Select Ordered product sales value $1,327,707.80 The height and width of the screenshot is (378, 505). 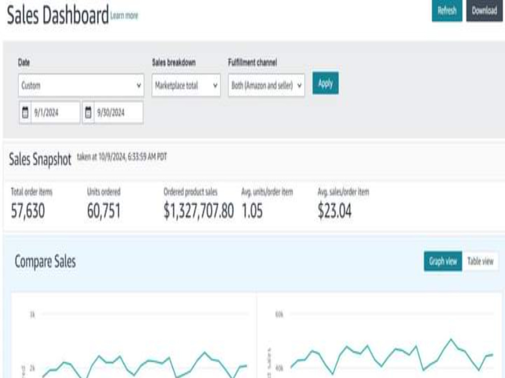[x=198, y=211]
